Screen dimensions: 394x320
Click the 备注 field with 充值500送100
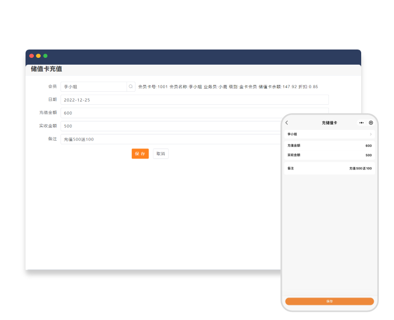click(x=172, y=139)
